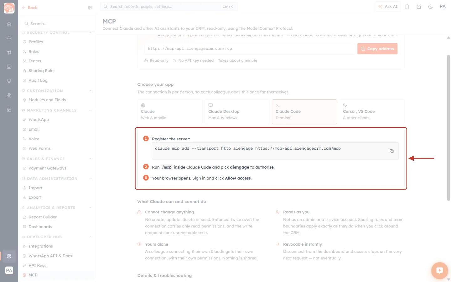The image size is (451, 282).
Task: Collapse the Customization section
Action: click(91, 91)
